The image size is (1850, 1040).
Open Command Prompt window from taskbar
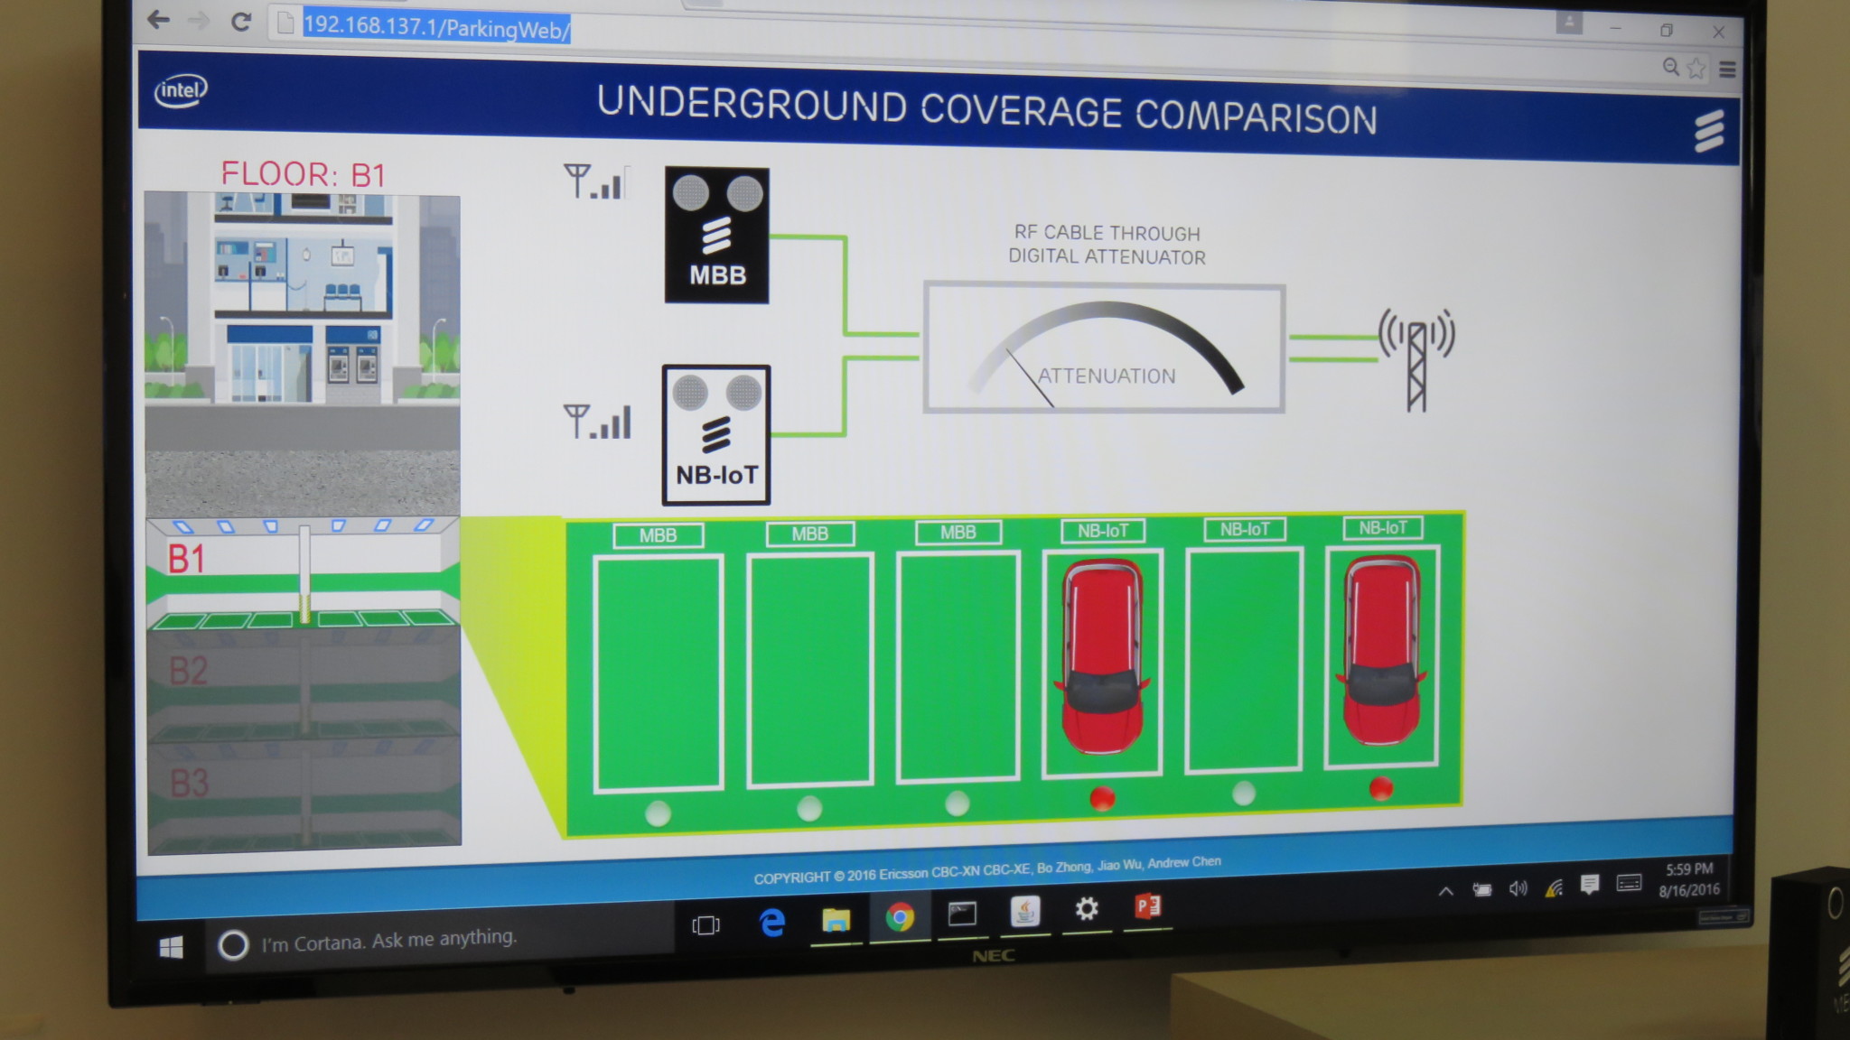[x=962, y=915]
